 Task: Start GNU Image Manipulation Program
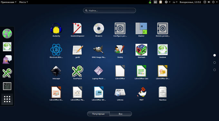pos(99,51)
